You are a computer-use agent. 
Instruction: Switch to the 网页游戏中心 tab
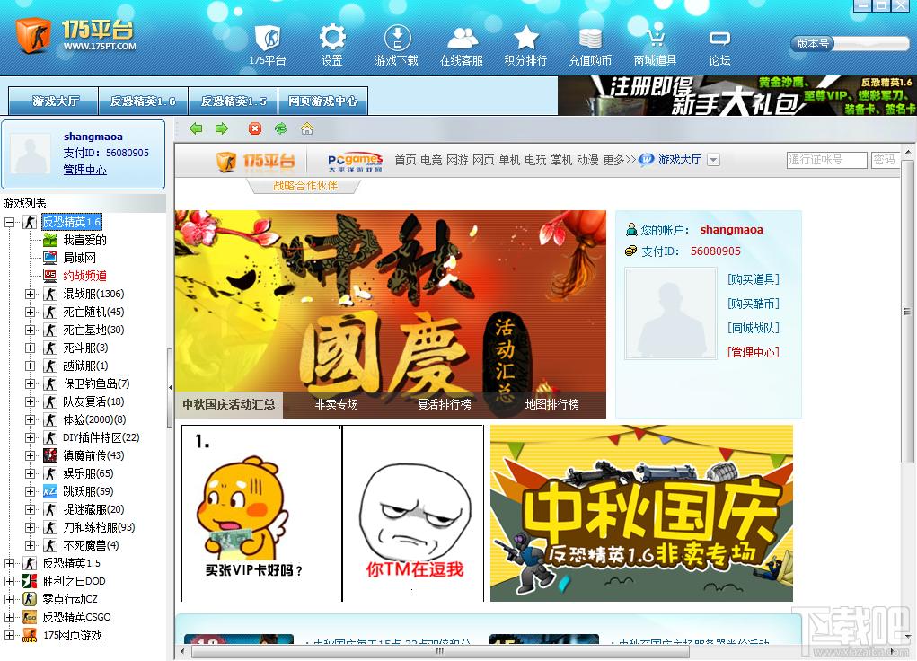tap(322, 101)
